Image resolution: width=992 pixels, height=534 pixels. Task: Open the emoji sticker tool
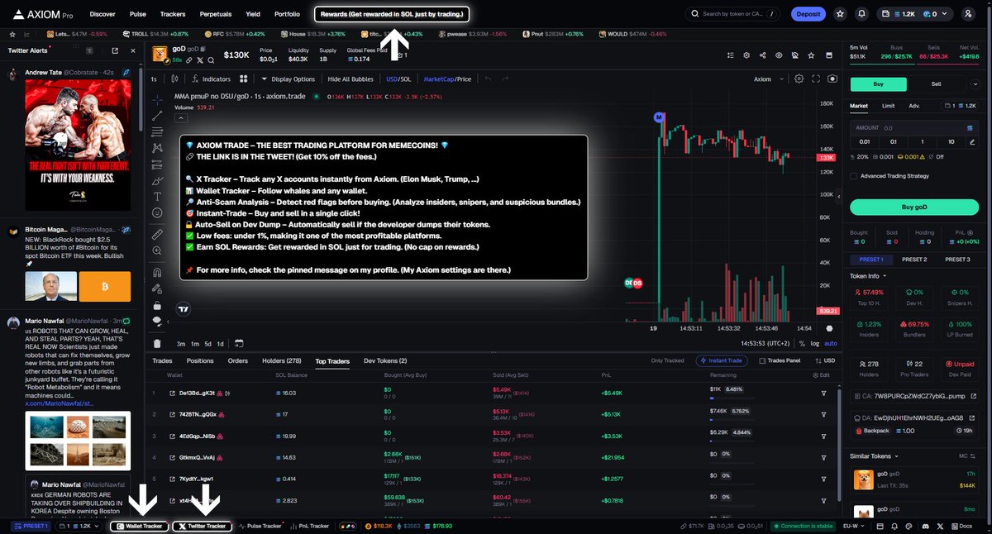click(x=157, y=212)
